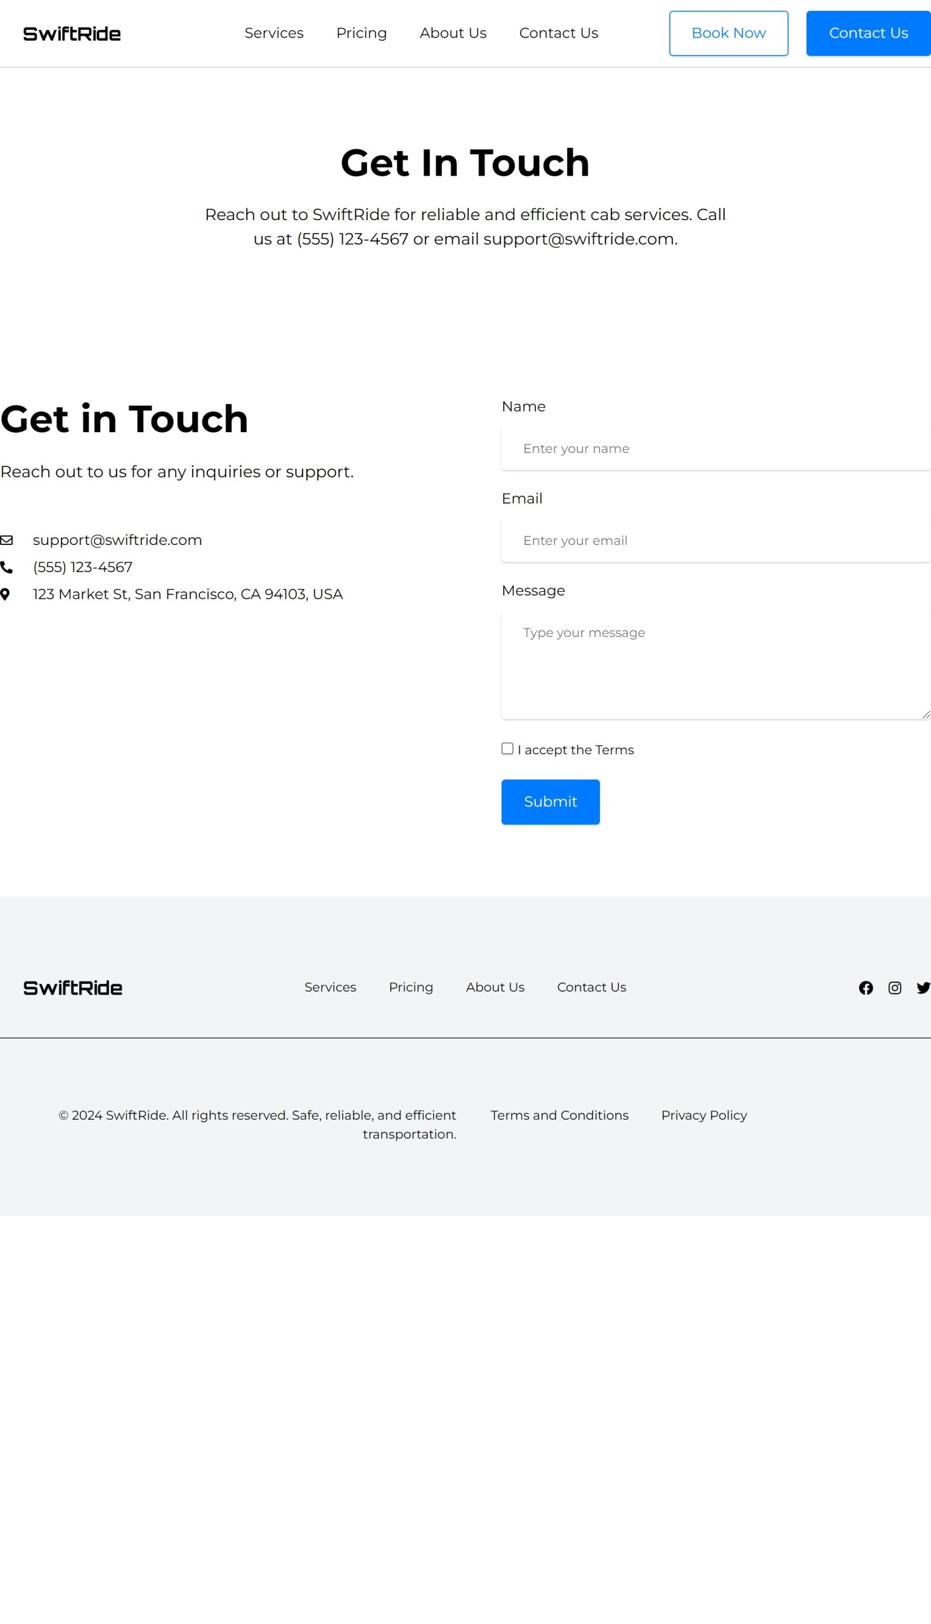Click the SwiftRide logo in header
Screen dimensions: 931x1624
72,34
